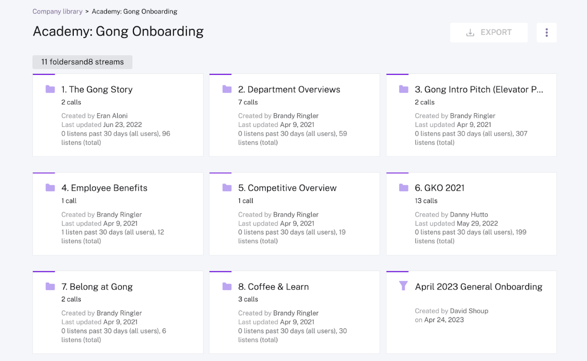Open folder 1. The Gong Story
The height and width of the screenshot is (361, 587).
(97, 89)
